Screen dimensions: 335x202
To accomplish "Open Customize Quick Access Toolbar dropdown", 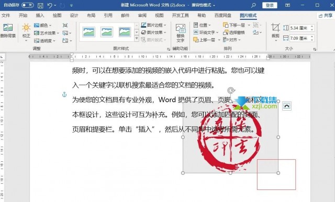I will point(71,5).
